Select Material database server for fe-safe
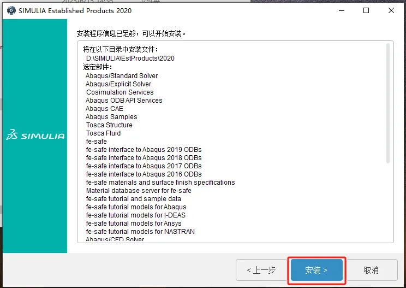This screenshot has height=288, width=406. point(139,191)
